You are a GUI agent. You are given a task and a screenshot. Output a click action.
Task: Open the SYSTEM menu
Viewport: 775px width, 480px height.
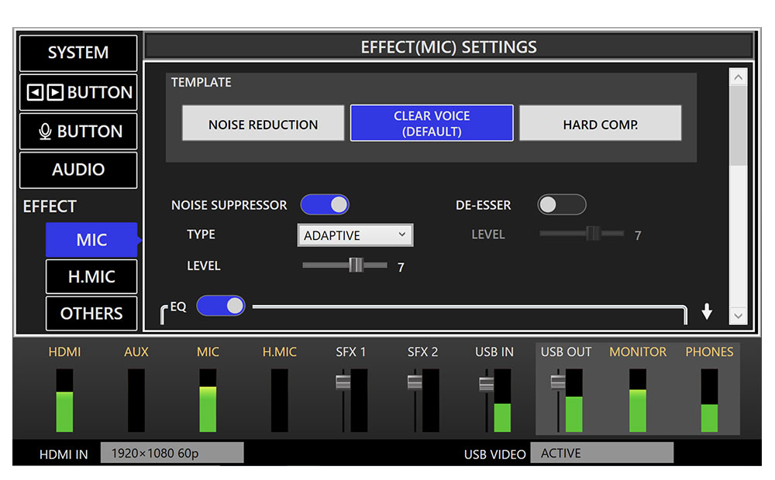click(x=78, y=53)
